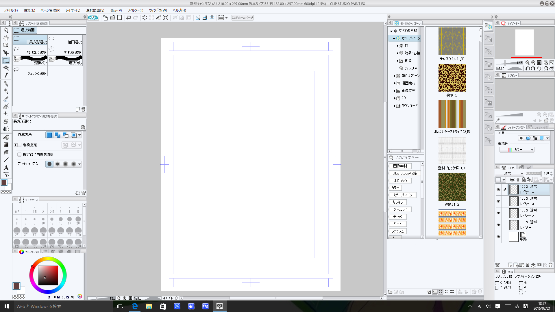The width and height of the screenshot is (555, 312).
Task: Click the CLIPホームページ button
Action: [x=242, y=18]
